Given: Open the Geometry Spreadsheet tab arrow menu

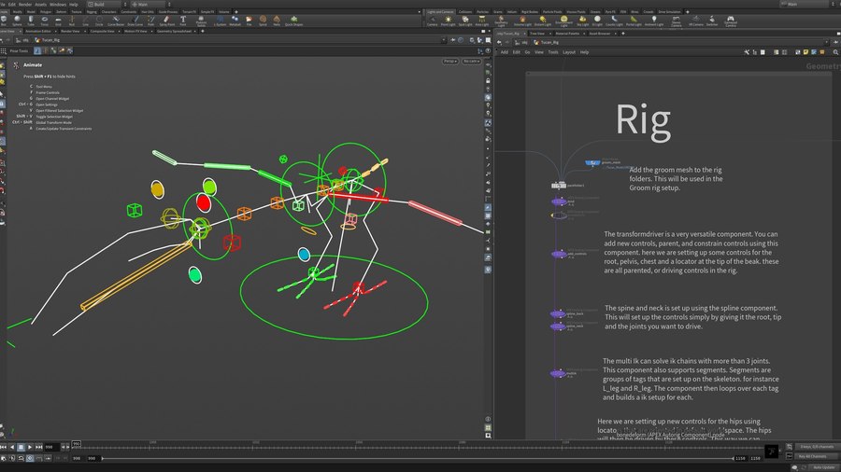Looking at the screenshot, I should pyautogui.click(x=196, y=32).
